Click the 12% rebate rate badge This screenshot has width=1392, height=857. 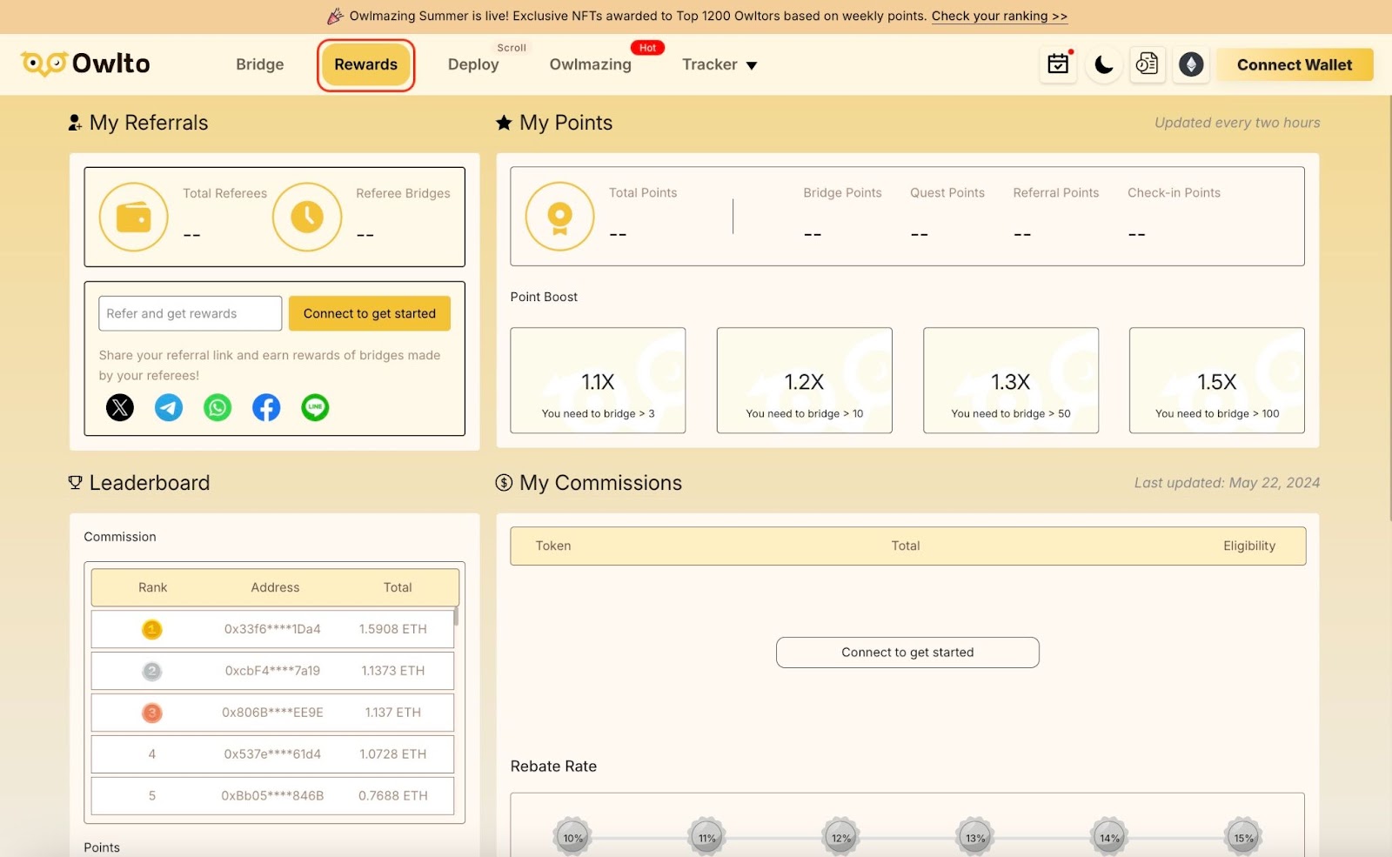point(841,838)
